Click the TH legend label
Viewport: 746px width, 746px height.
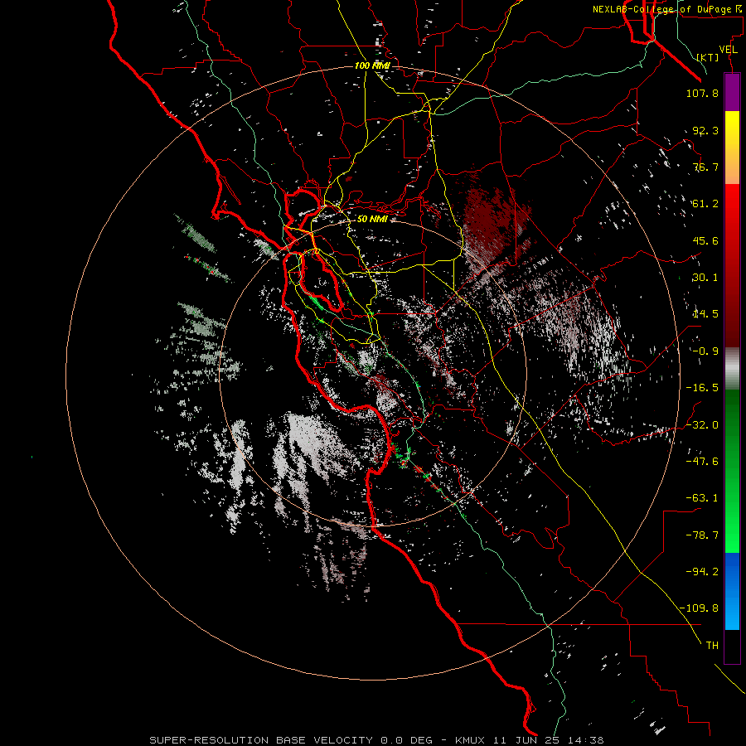tap(712, 646)
